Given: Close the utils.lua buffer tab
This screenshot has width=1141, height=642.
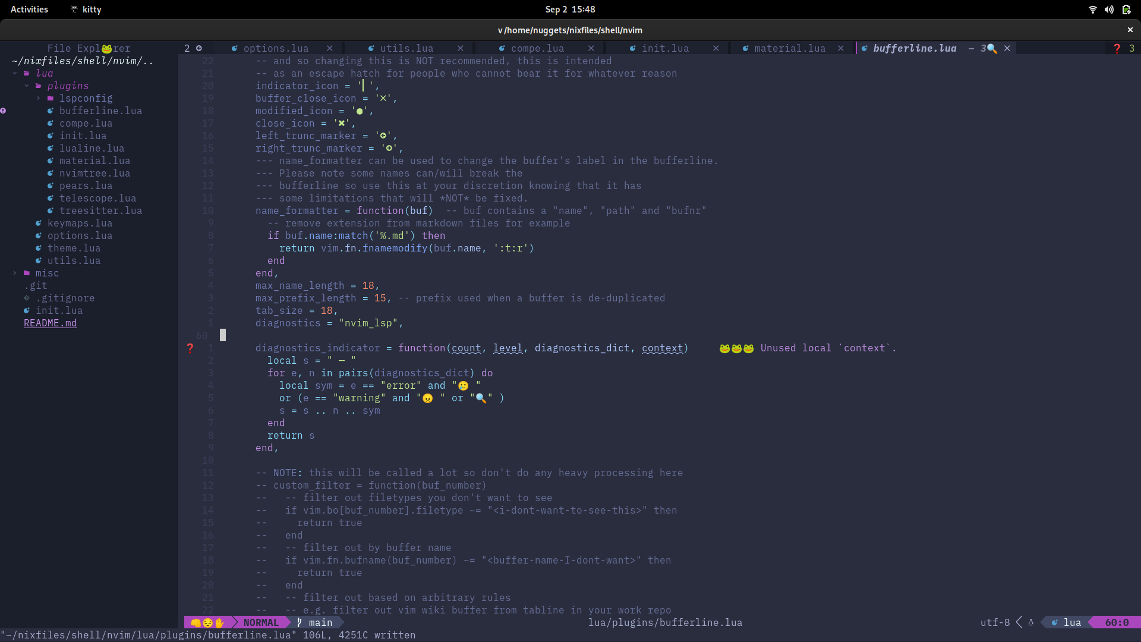Looking at the screenshot, I should pos(461,48).
